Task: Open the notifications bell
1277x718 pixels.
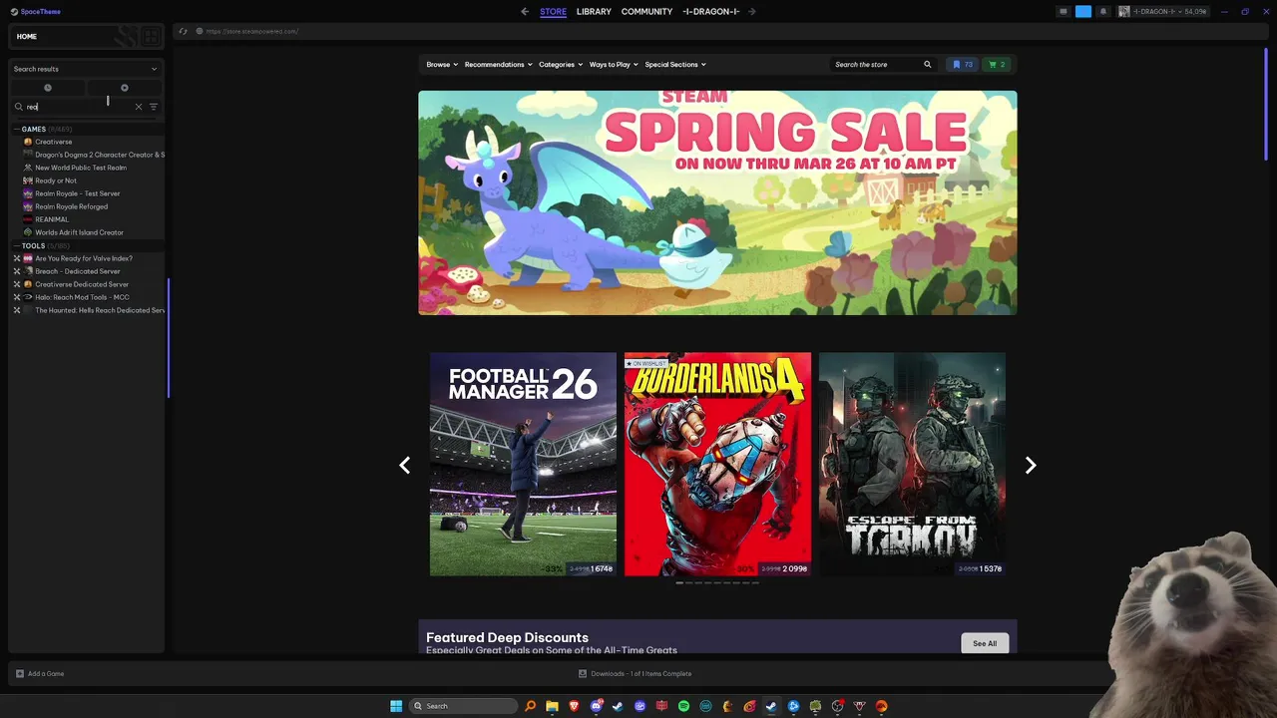Action: 1102,11
